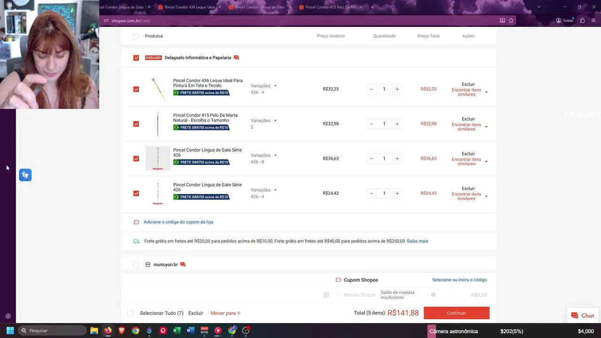Screen dimensions: 601x338
Task: Click the store coupon ticket icon
Action: coord(136,222)
